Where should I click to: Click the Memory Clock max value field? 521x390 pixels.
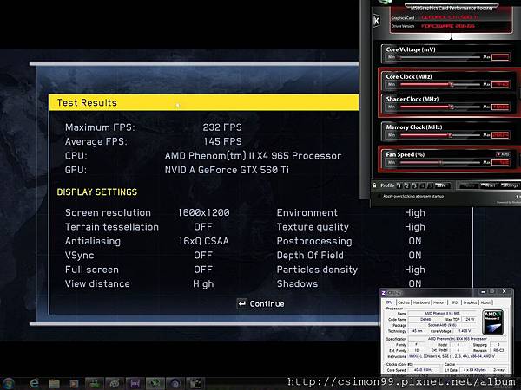tap(500, 135)
